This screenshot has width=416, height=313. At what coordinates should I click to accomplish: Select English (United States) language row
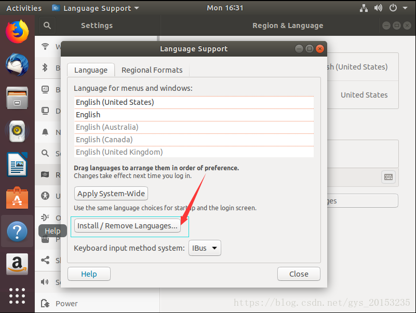[194, 102]
